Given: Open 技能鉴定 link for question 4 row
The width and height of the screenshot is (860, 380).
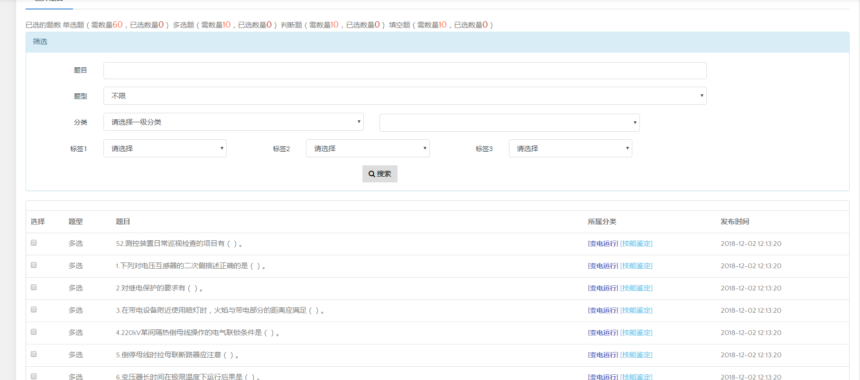Looking at the screenshot, I should (x=637, y=333).
